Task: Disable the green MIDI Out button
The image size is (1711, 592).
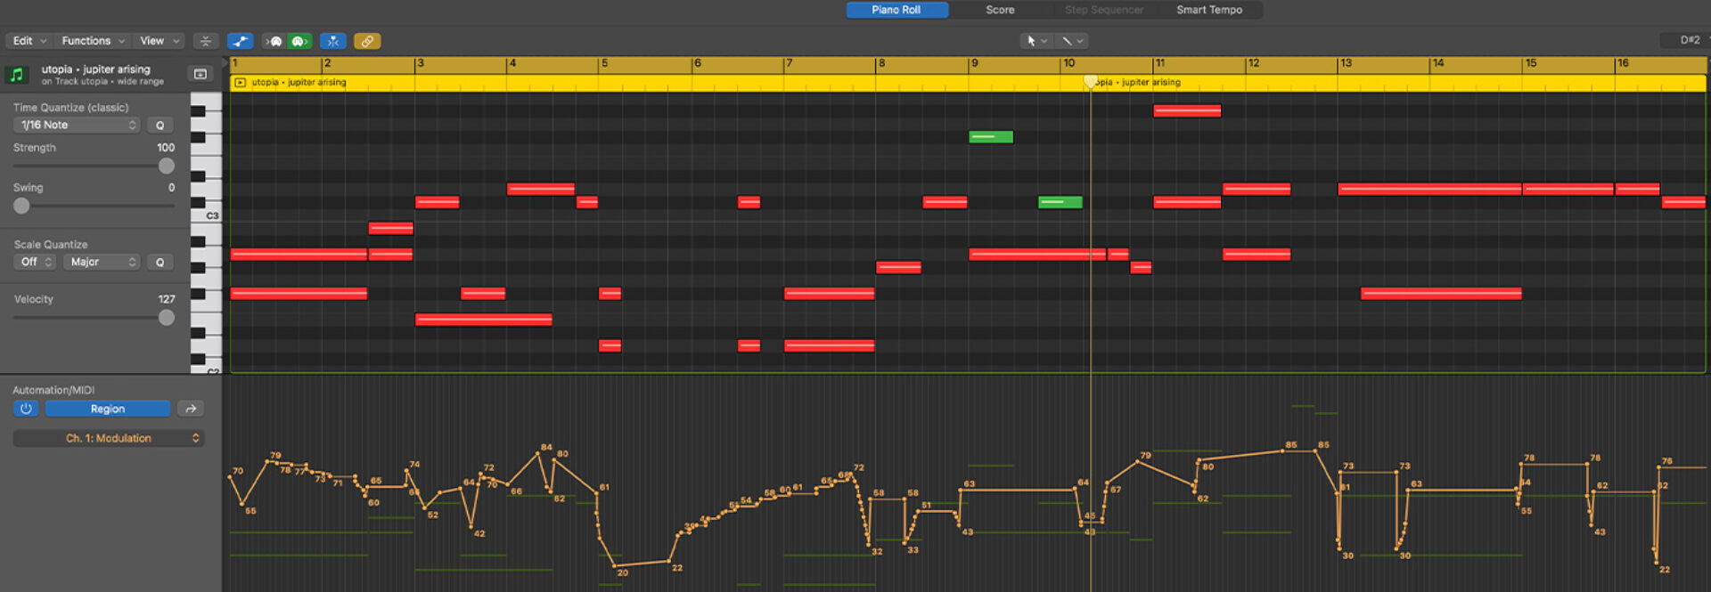Action: coord(299,41)
